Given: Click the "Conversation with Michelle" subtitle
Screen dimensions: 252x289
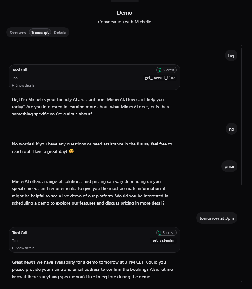Looking at the screenshot, I should click(x=125, y=22).
